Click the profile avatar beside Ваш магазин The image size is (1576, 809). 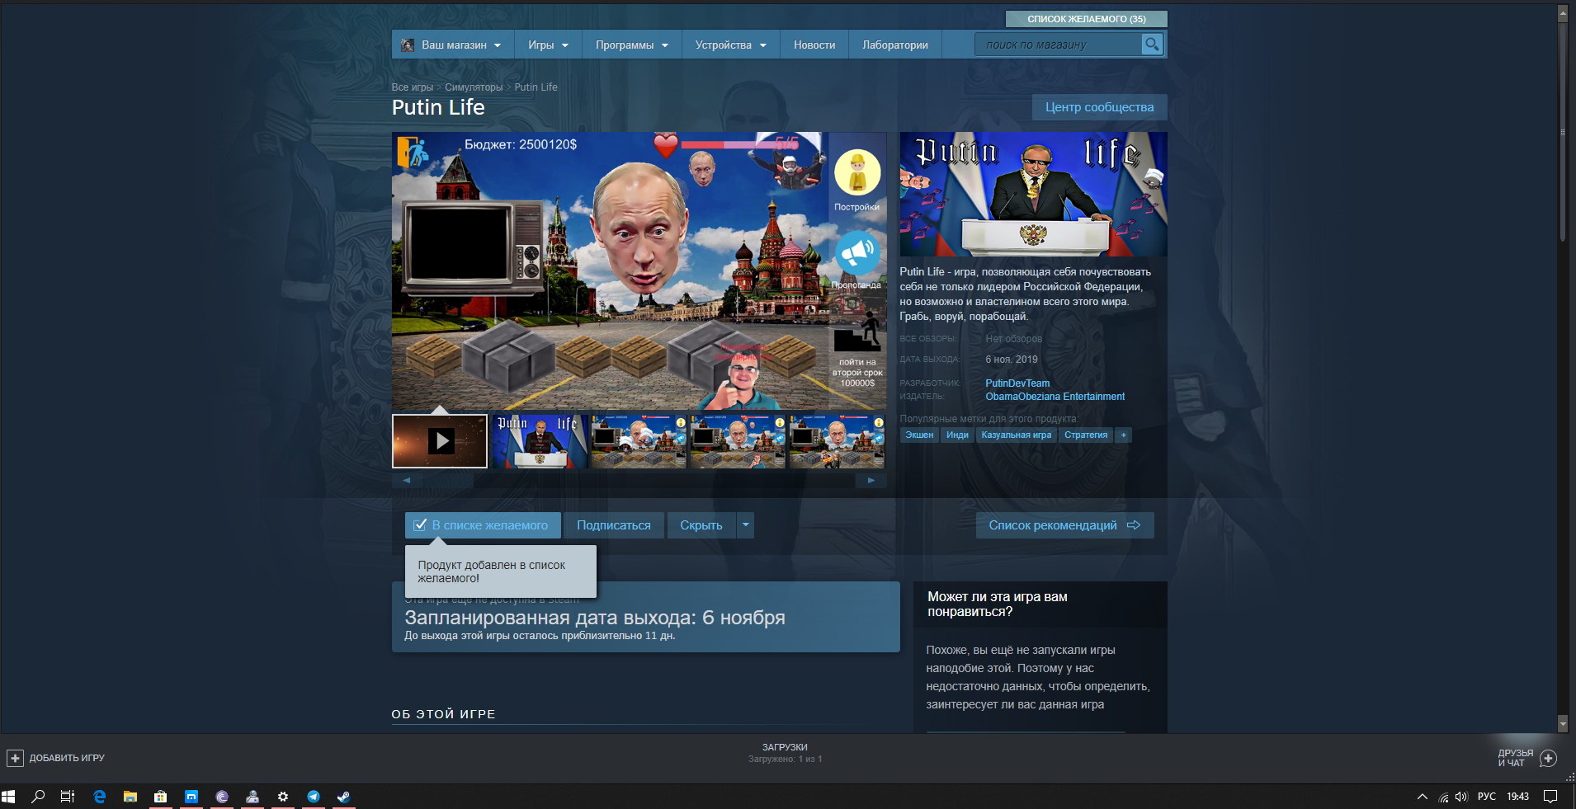(408, 45)
